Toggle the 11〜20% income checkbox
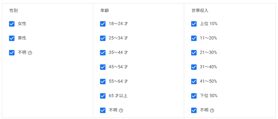 click(194, 38)
